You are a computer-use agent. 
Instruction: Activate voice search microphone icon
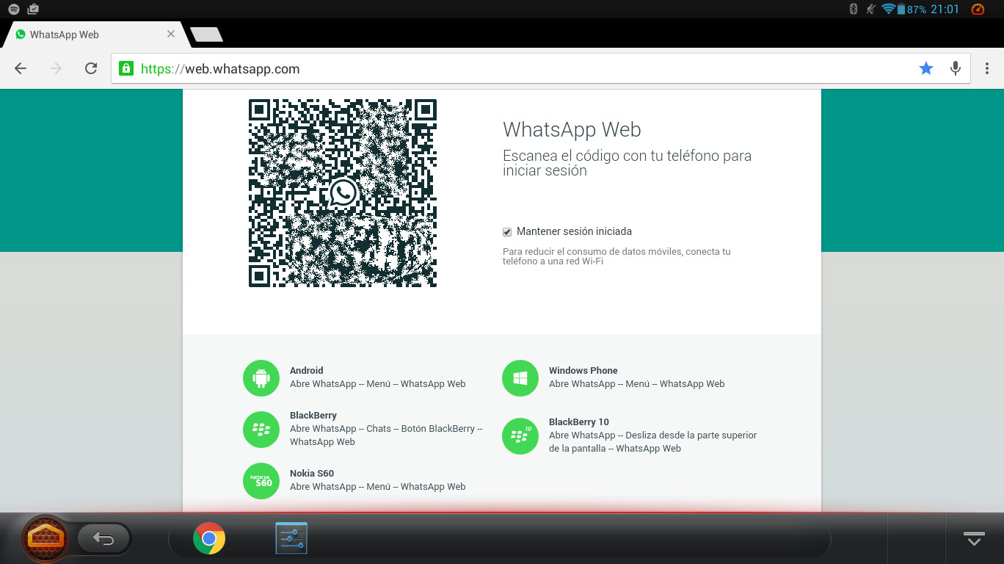pyautogui.click(x=955, y=68)
